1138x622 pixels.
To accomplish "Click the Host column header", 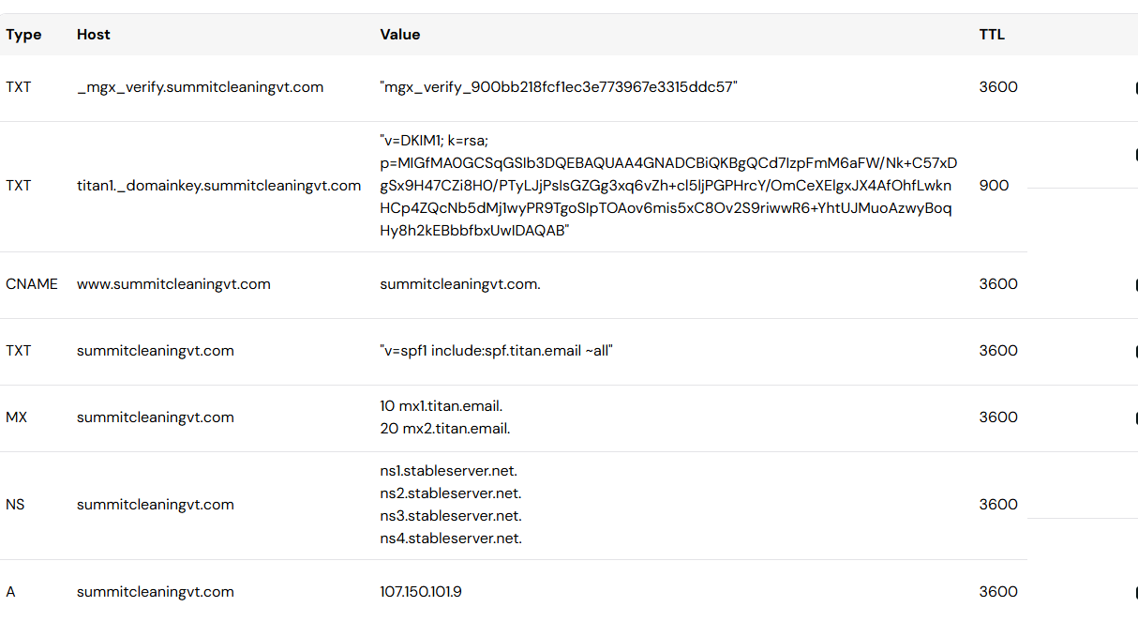I will point(94,35).
